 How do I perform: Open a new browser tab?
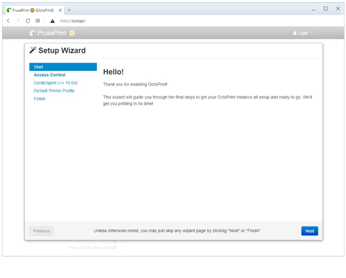coord(69,10)
